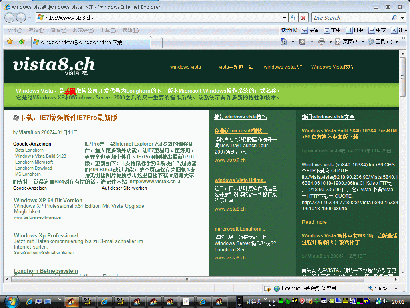The width and height of the screenshot is (410, 308).
Task: Click the status bar security shield icon
Action: pyautogui.click(x=267, y=288)
